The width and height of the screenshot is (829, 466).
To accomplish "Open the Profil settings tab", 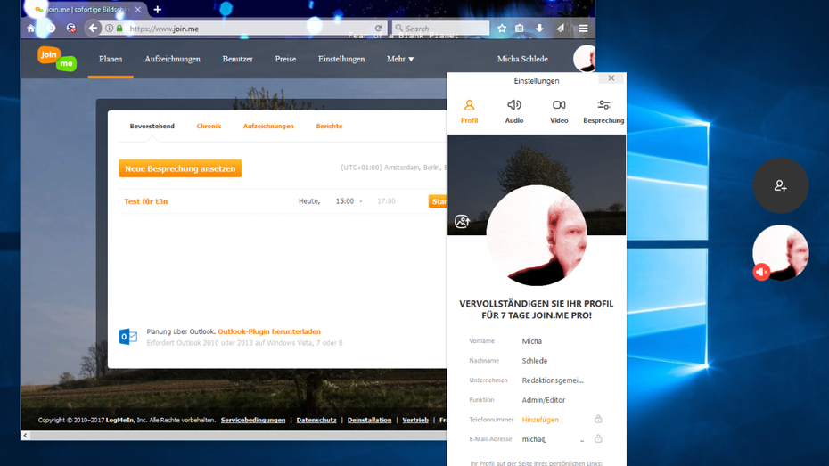I will 469,111.
